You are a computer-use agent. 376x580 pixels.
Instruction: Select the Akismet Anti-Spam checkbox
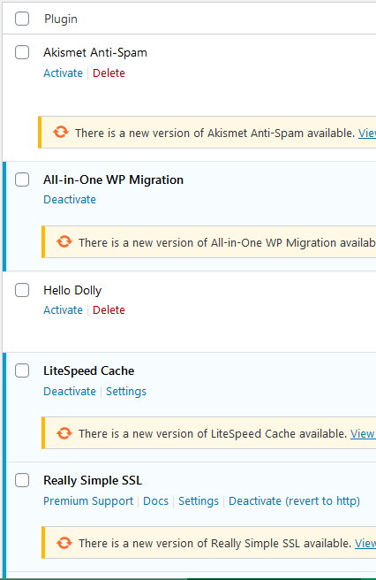click(22, 52)
